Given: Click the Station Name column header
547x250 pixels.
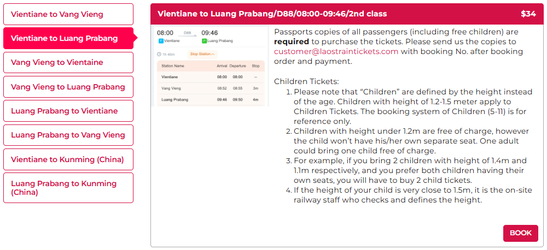Looking at the screenshot, I should (173, 66).
